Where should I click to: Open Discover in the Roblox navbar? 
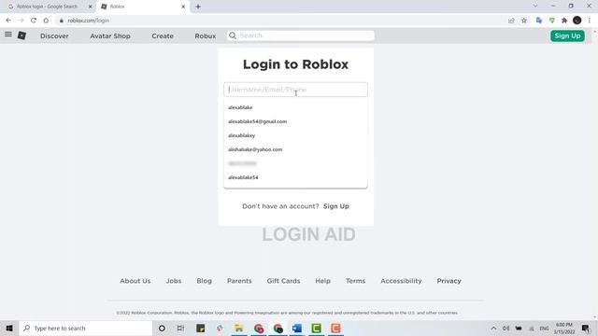54,35
